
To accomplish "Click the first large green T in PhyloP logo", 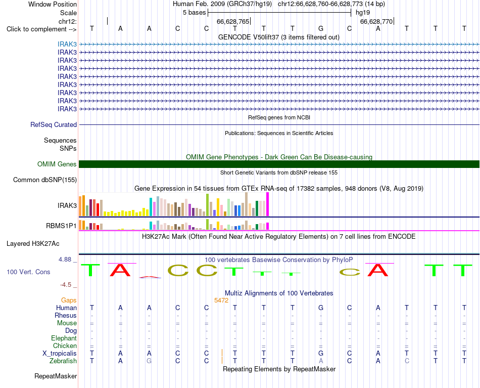I will tap(90, 270).
